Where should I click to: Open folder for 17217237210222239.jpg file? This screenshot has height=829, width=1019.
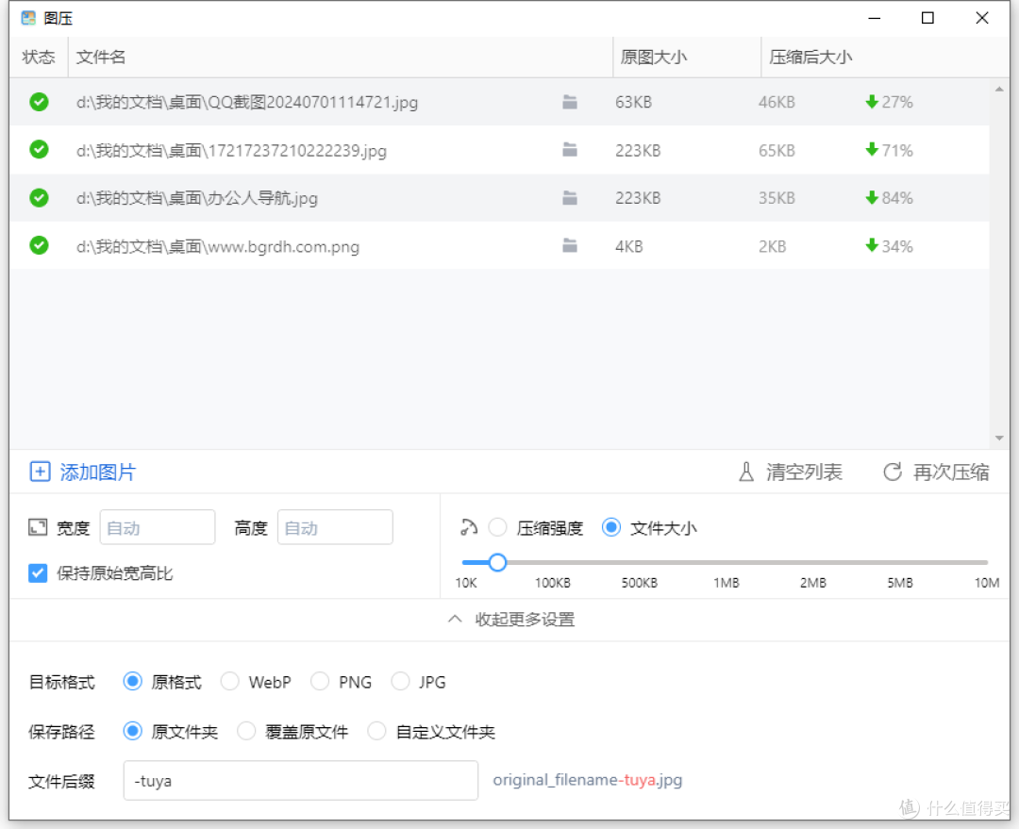(570, 150)
